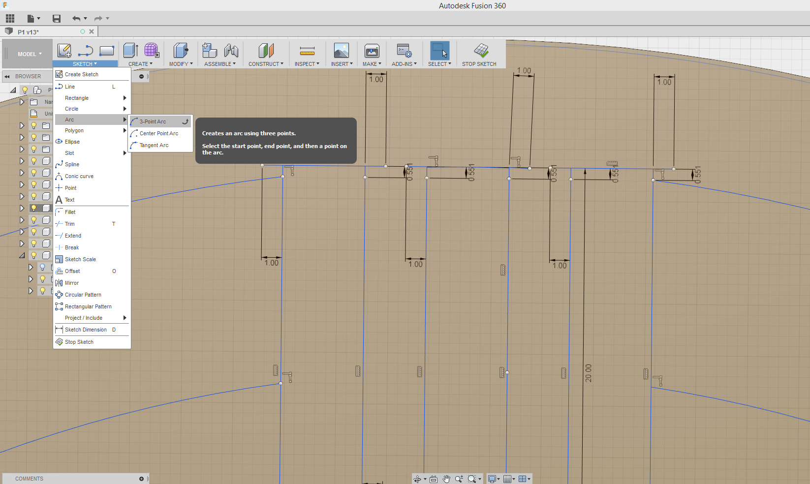Toggle the lightbulb on the highlighted browser row

pyautogui.click(x=34, y=208)
